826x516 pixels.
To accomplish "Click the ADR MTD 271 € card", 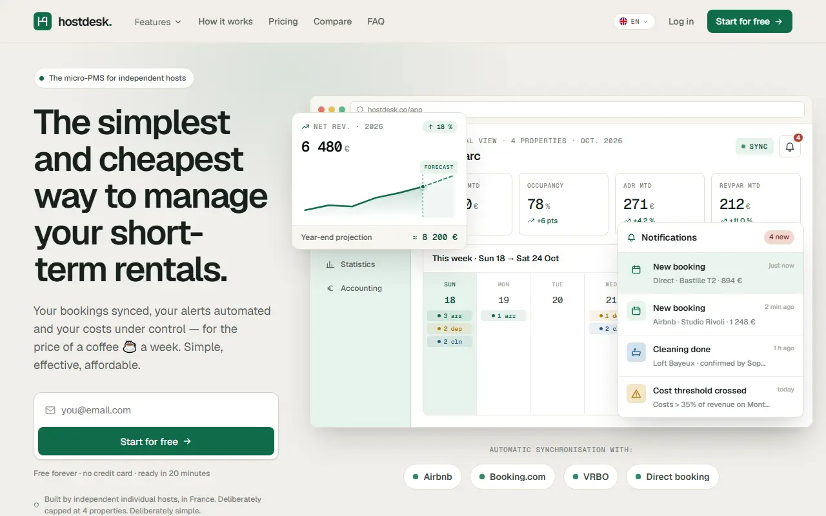I will (x=660, y=199).
